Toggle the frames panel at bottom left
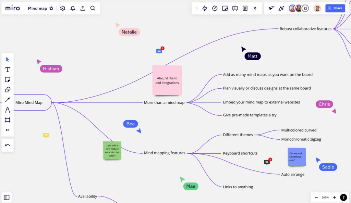This screenshot has height=203, width=351. click(7, 197)
